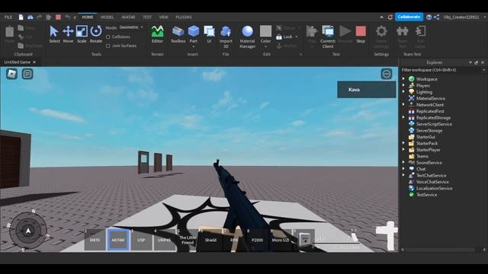Screen dimensions: 488x274
Task: Click the share icon near Collaborate
Action: (x=437, y=17)
